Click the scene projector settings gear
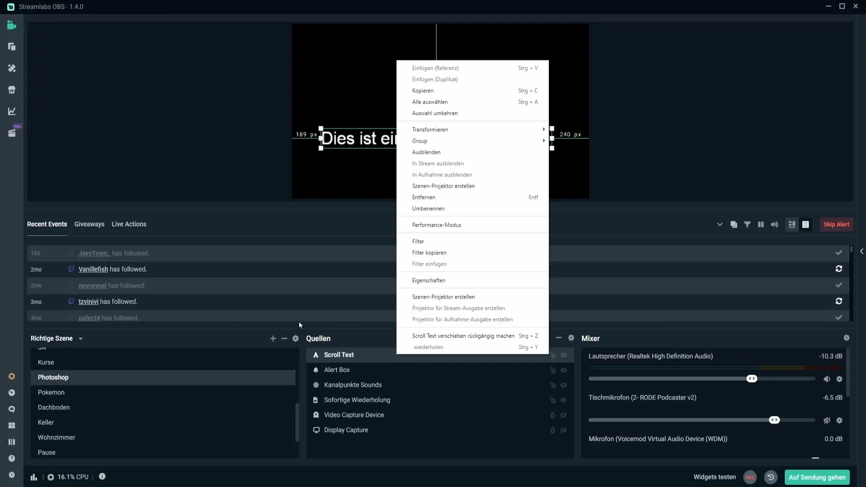Viewport: 866px width, 487px height. click(295, 338)
